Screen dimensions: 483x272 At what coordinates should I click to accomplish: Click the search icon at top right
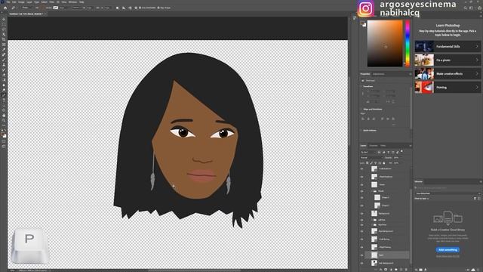(466, 8)
